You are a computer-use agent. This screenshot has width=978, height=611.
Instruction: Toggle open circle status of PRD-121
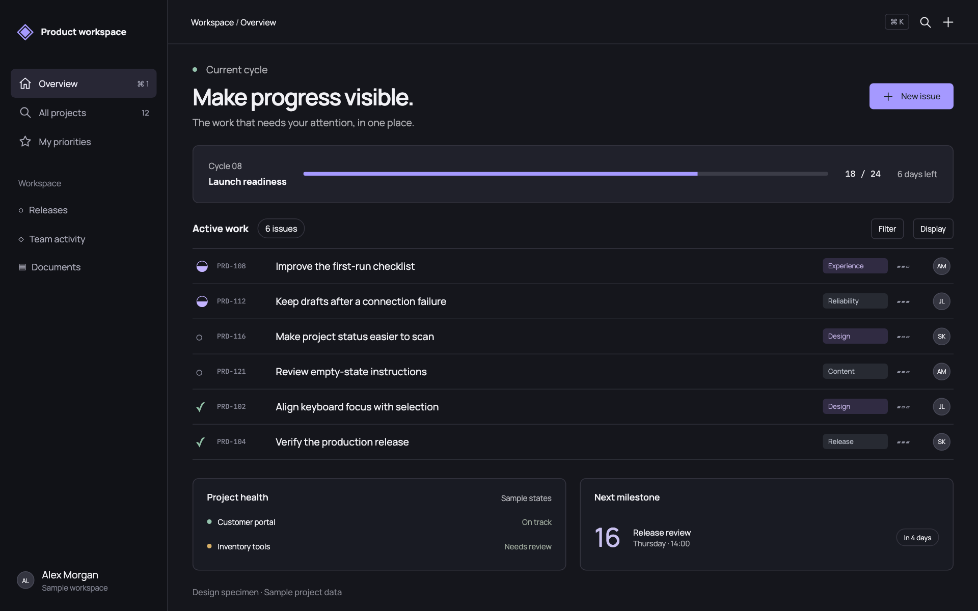[199, 372]
